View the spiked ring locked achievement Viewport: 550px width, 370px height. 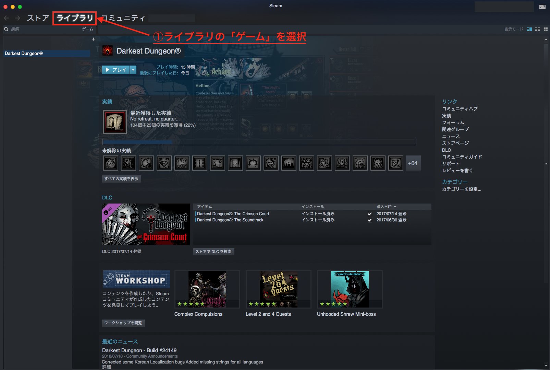[x=253, y=163]
